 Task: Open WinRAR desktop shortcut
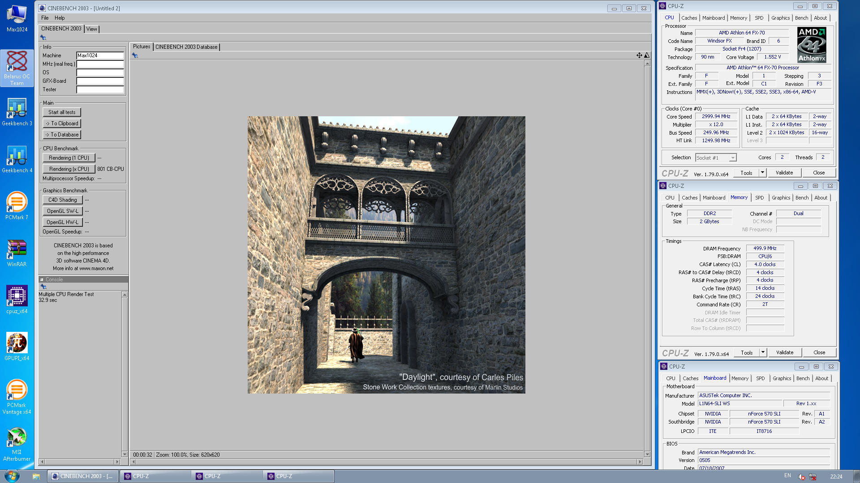tap(17, 253)
